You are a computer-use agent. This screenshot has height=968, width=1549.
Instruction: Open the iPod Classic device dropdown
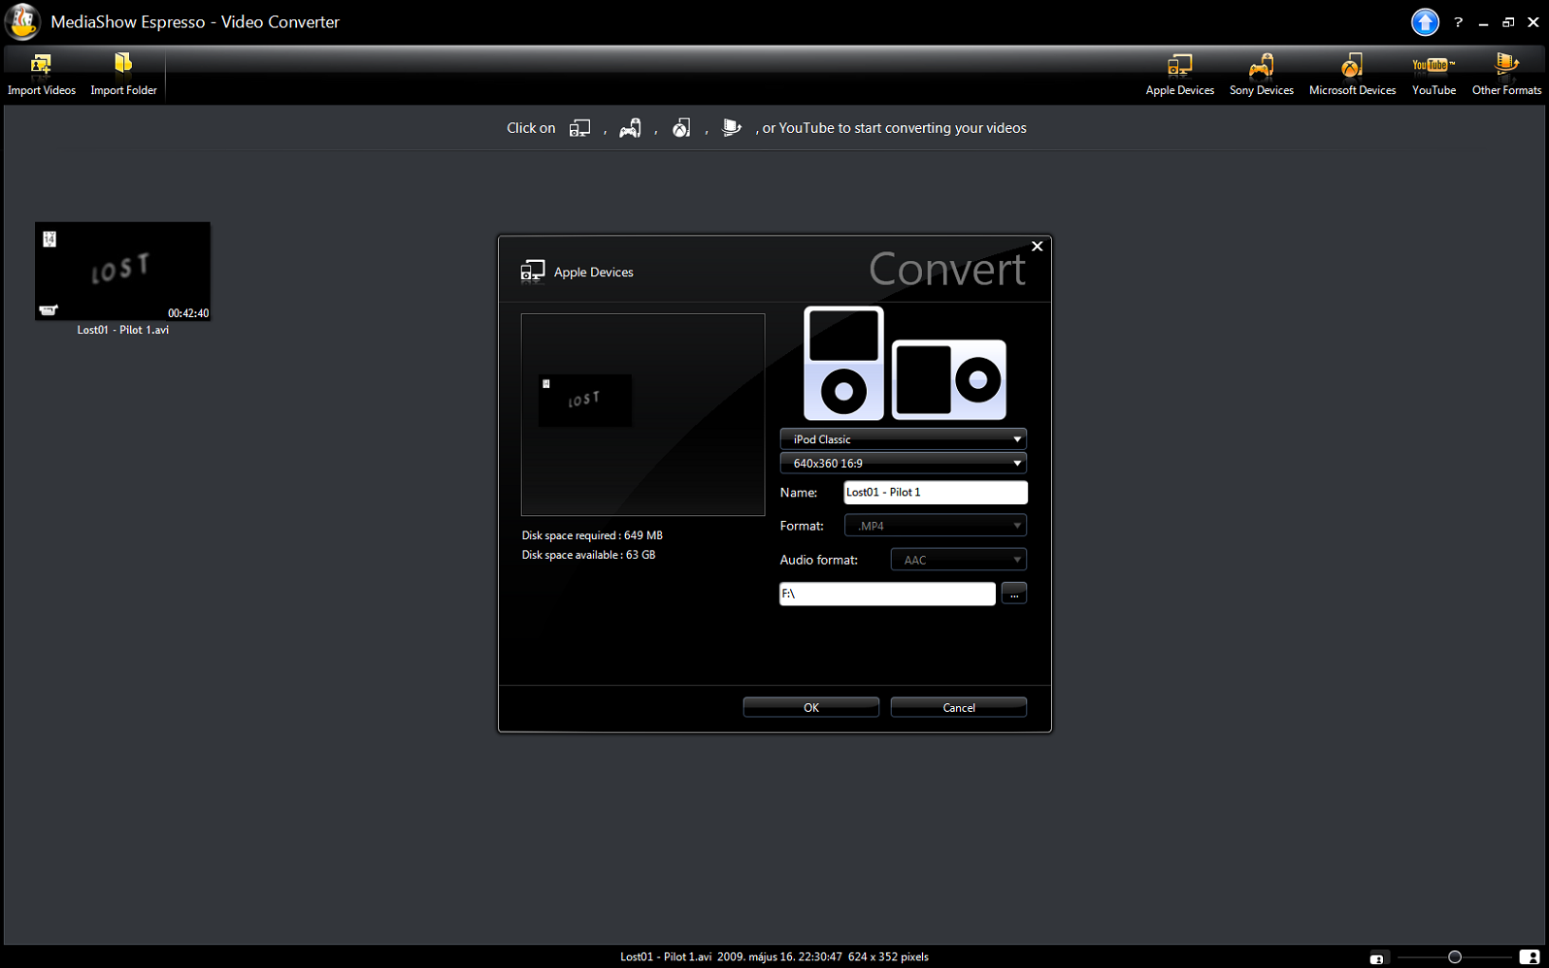[903, 439]
